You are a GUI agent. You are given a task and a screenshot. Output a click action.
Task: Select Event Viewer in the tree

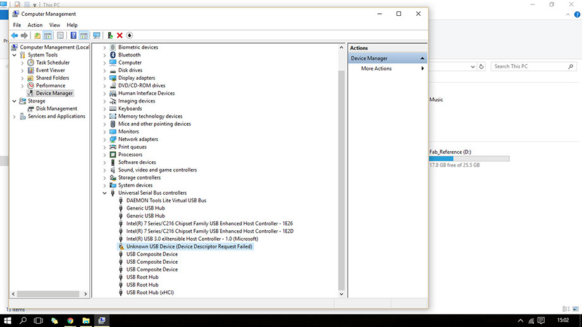[x=51, y=70]
